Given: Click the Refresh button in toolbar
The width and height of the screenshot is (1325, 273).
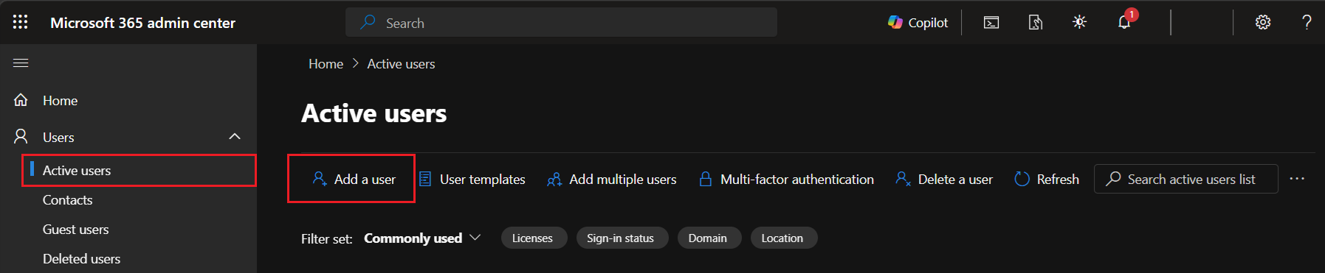Looking at the screenshot, I should click(1047, 179).
